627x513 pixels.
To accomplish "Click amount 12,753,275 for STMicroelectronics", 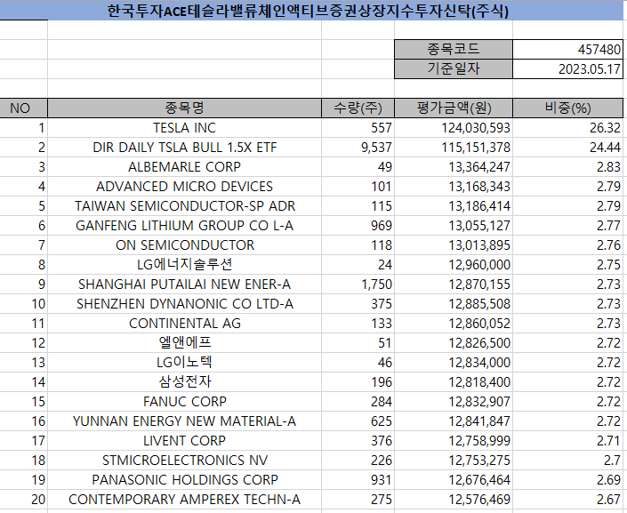I will coord(454,461).
